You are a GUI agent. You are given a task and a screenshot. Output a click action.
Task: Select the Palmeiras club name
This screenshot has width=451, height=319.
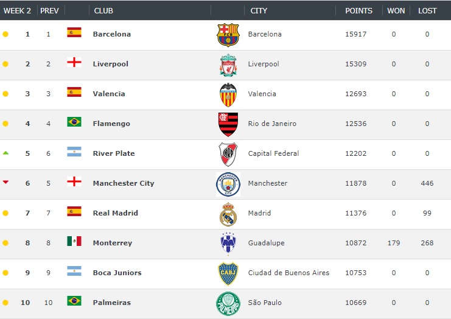111,303
